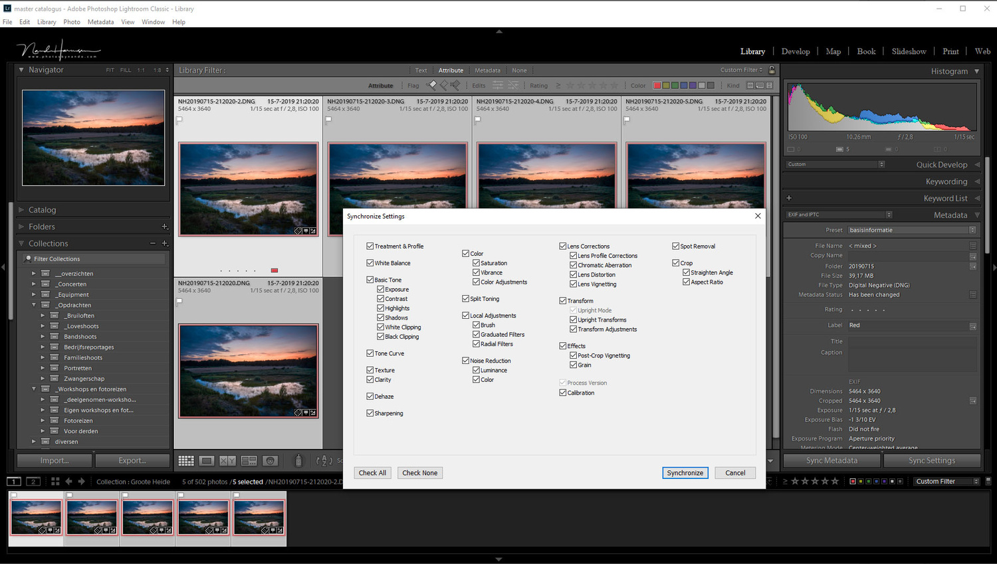
Task: Open the metadata Preset basisinformatie dropdown
Action: coord(912,230)
